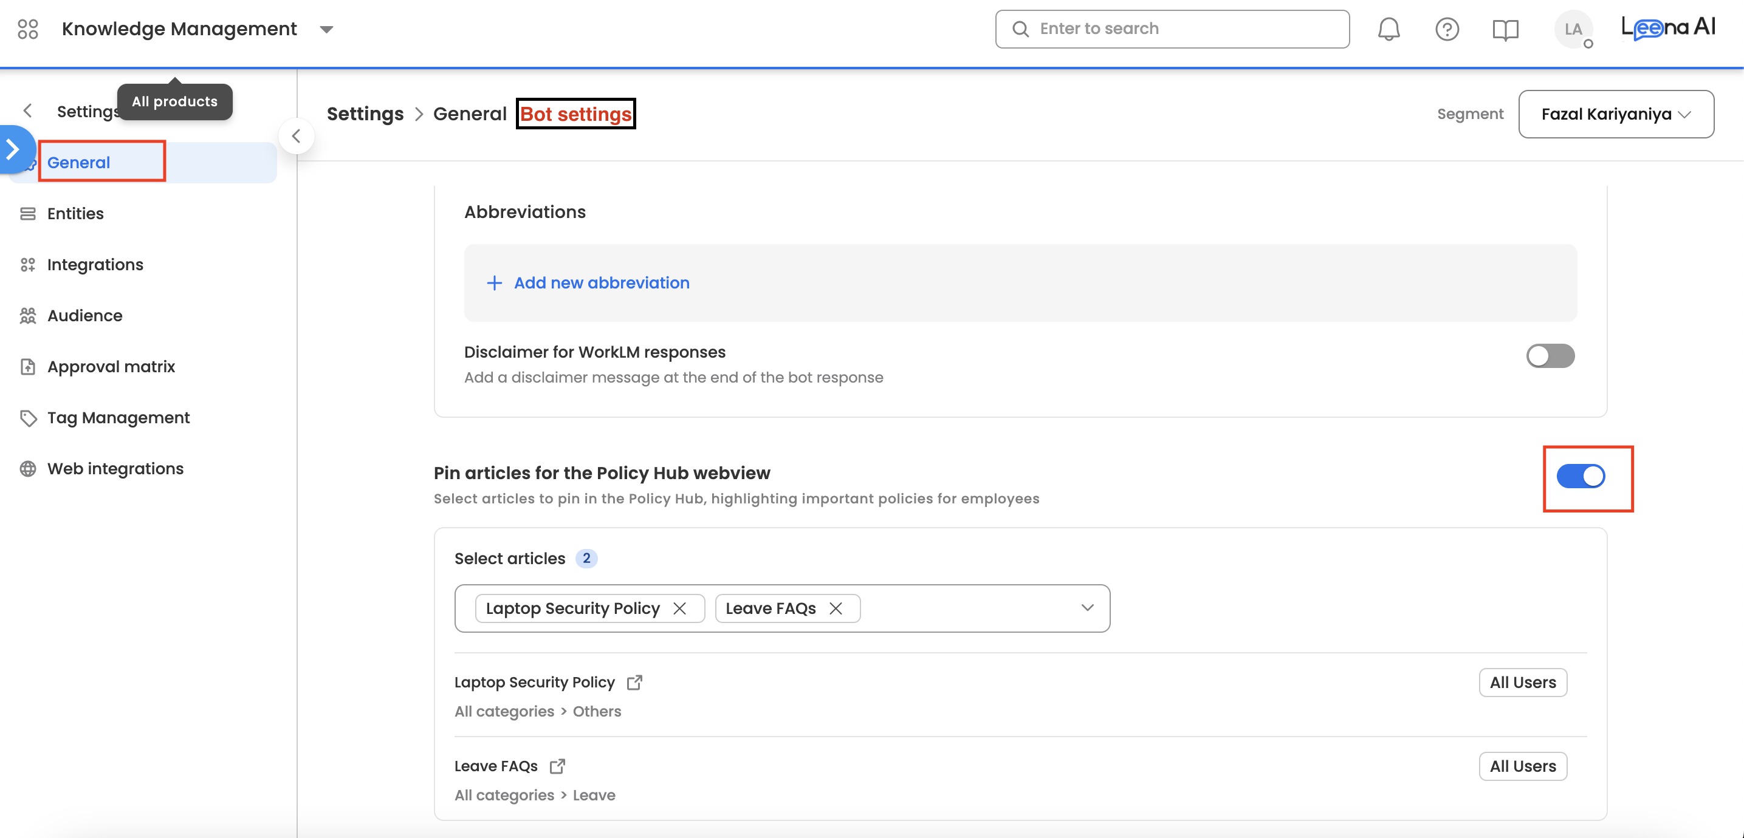Click the Enter to search field

pyautogui.click(x=1171, y=29)
